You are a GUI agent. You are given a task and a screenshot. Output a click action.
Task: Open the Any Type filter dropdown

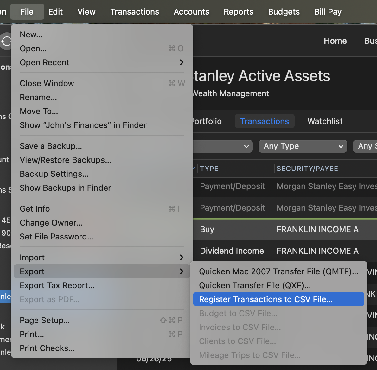[303, 146]
